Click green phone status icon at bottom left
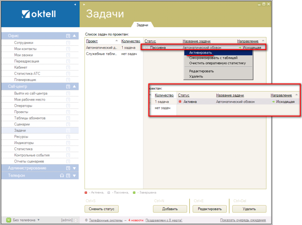This screenshot has height=225, width=302. pyautogui.click(x=9, y=220)
